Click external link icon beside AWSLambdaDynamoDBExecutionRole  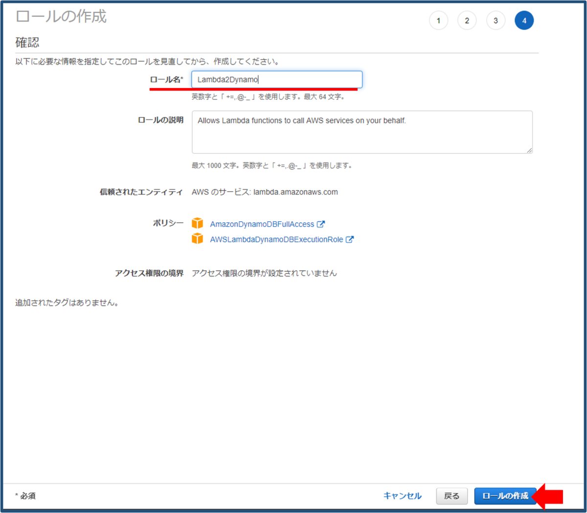click(x=350, y=239)
